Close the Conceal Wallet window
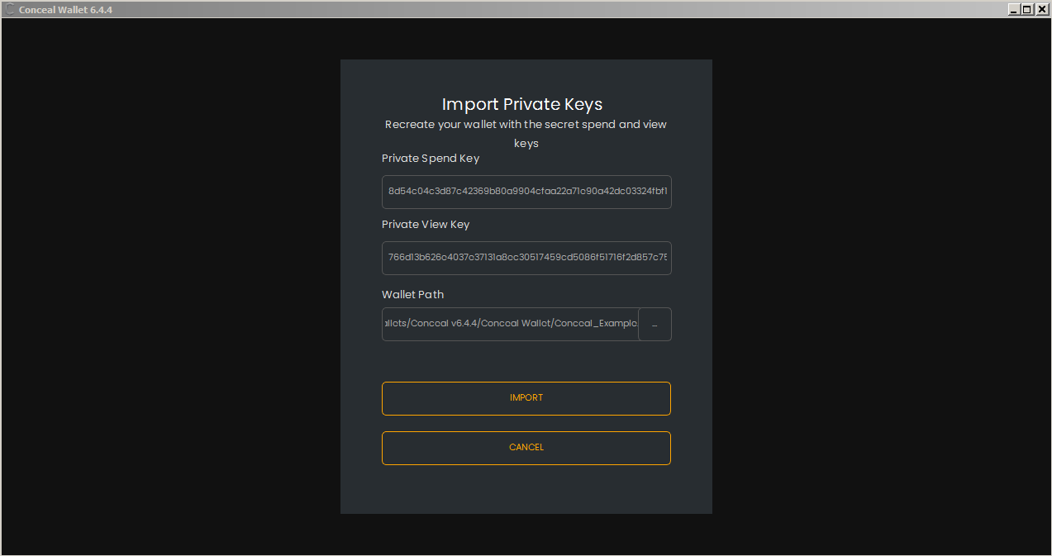The height and width of the screenshot is (556, 1052). tap(1041, 9)
